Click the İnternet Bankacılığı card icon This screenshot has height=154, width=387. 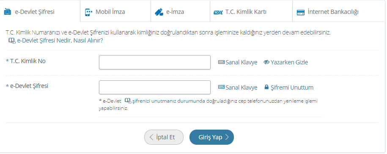point(300,12)
